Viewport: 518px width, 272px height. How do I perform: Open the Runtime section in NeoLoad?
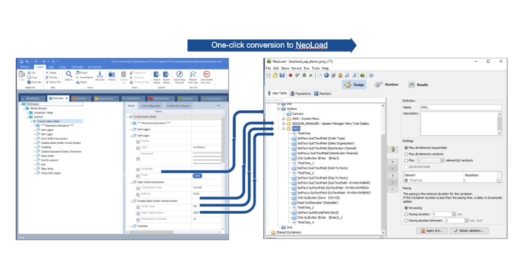point(387,85)
